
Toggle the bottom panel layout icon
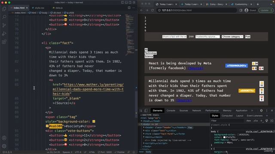(x=126, y=3)
